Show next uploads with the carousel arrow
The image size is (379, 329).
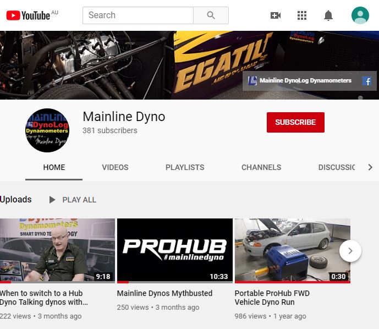click(350, 251)
